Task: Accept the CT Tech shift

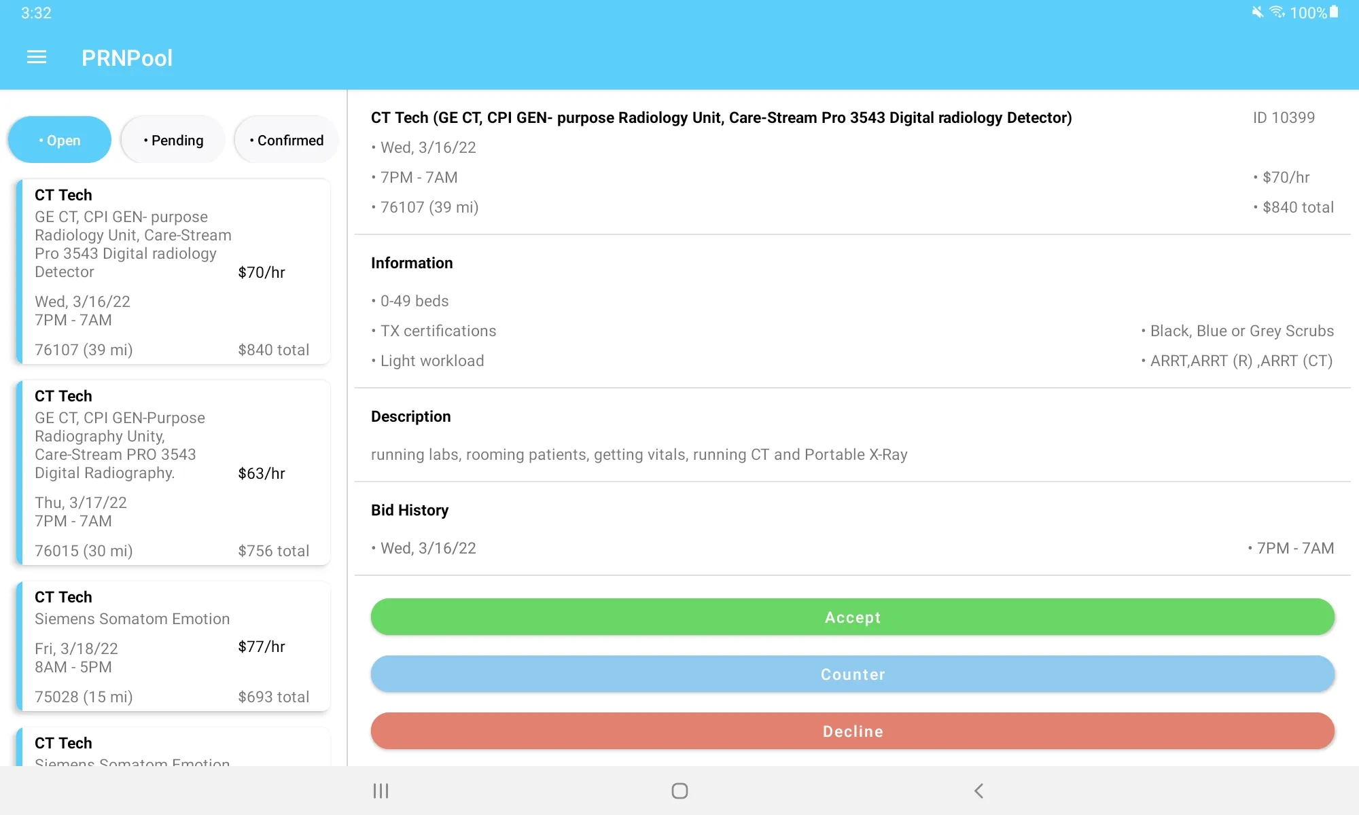Action: [x=853, y=617]
